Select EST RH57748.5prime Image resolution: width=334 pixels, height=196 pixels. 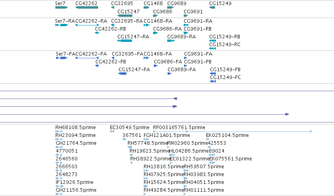[x=130, y=147]
